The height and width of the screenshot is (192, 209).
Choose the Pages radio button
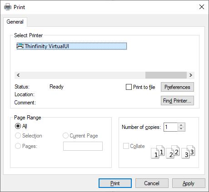(x=18, y=146)
